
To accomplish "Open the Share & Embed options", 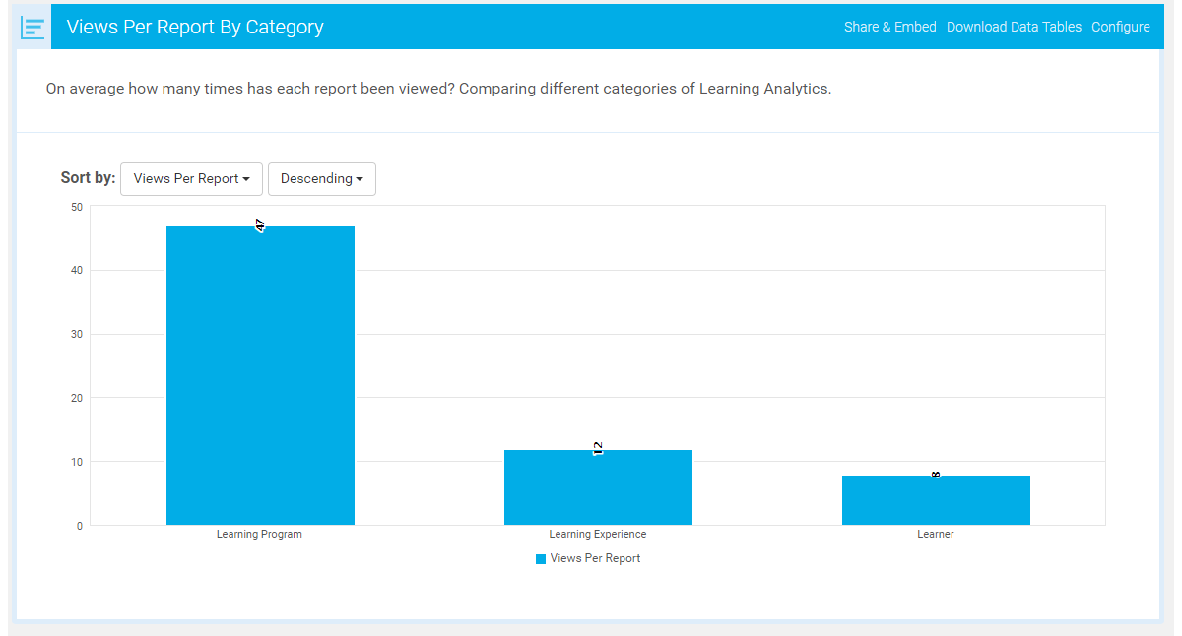I will 889,27.
